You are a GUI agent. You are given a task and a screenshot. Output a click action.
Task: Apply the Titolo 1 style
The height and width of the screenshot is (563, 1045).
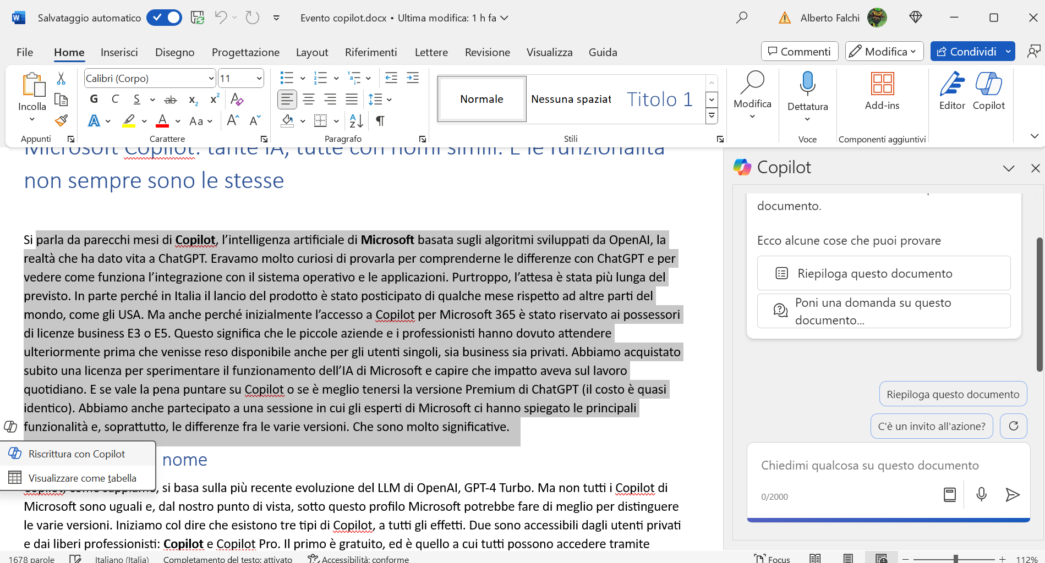tap(659, 99)
